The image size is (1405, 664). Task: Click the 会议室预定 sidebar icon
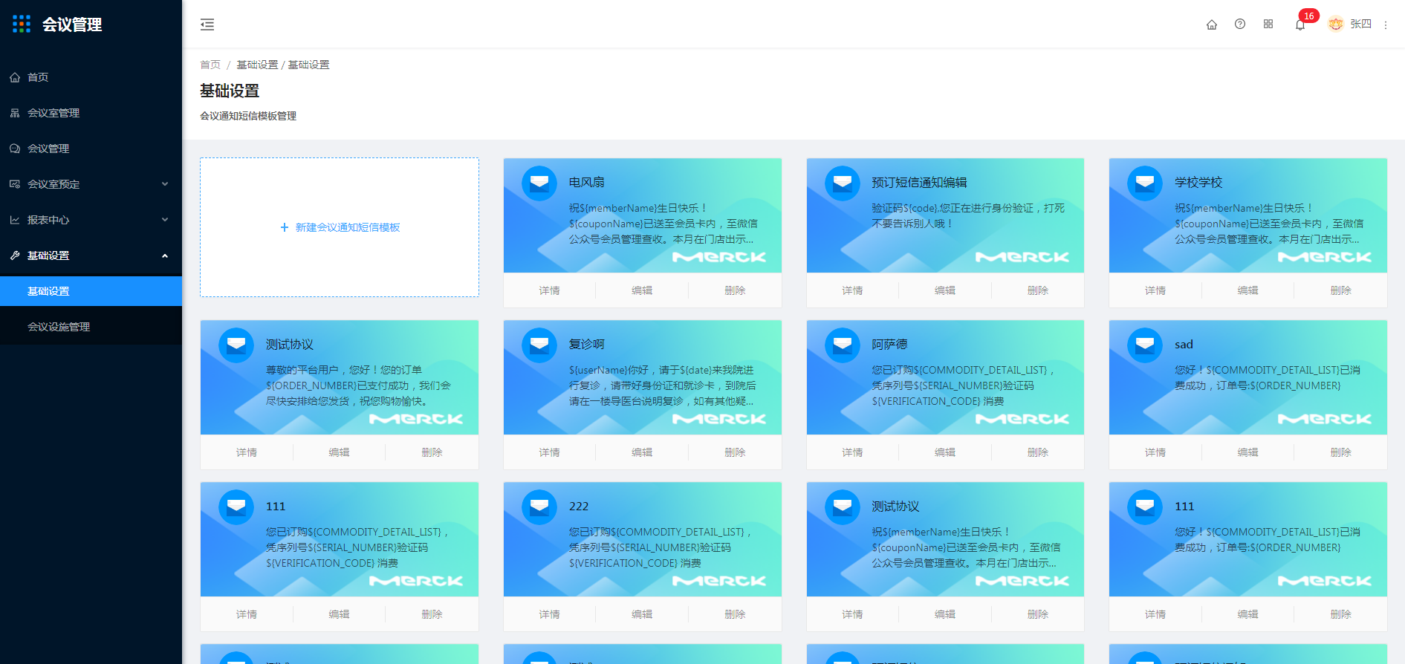tap(15, 184)
